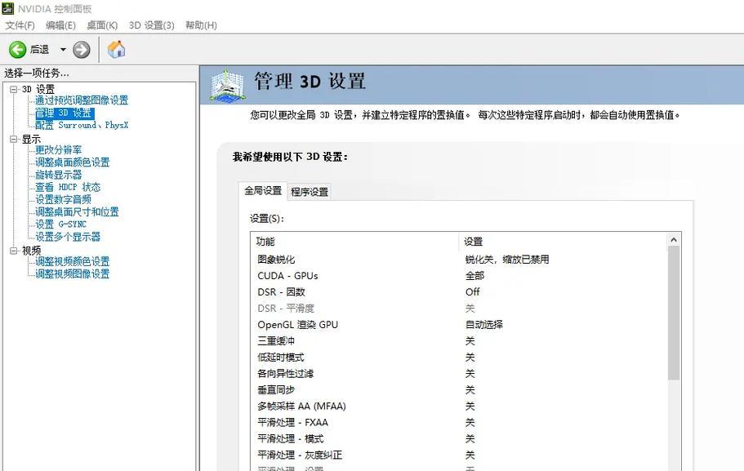
Task: Open the 3D 设置(3) menu
Action: [x=152, y=25]
